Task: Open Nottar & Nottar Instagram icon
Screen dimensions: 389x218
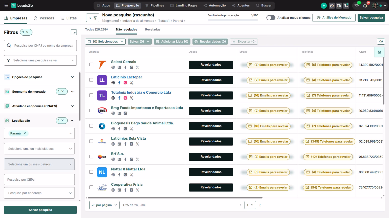Action: coord(125,175)
